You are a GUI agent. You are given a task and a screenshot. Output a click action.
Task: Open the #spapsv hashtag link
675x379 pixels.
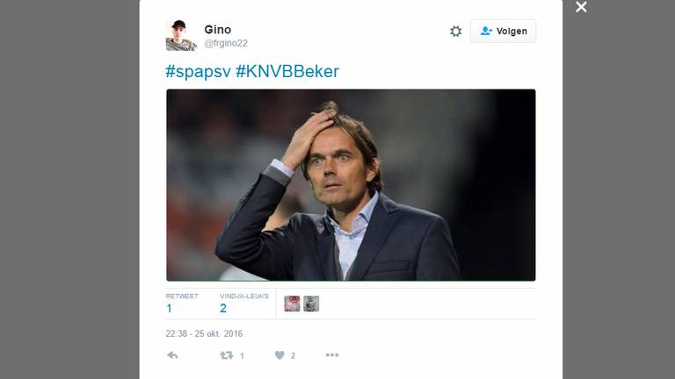198,71
